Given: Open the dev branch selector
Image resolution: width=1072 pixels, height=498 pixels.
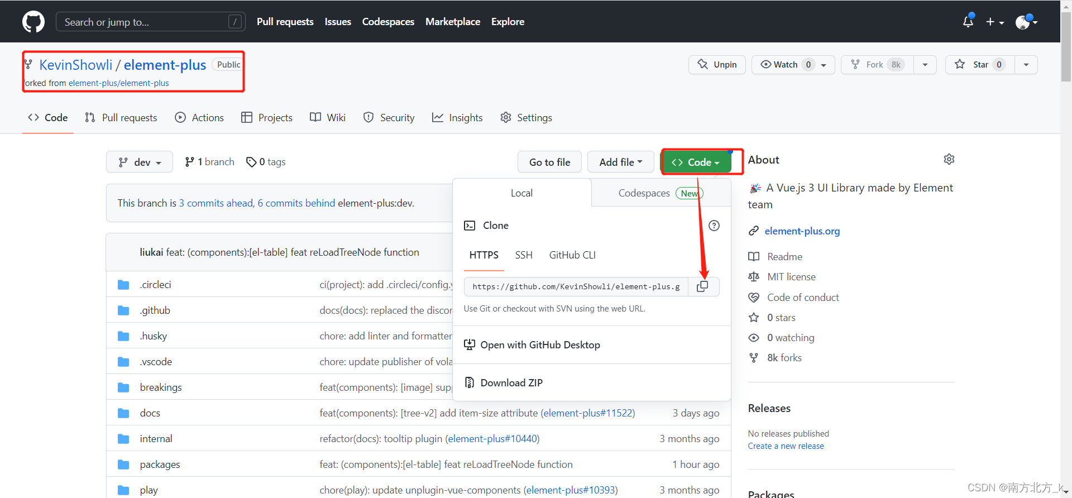Looking at the screenshot, I should click(140, 162).
